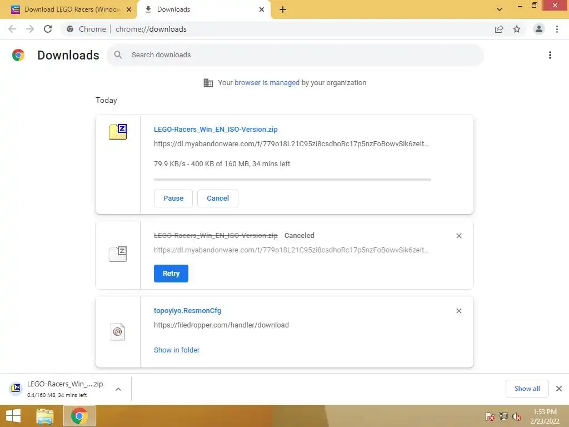Click the Chrome site info icon in the address bar
The image size is (569, 427).
pos(70,29)
